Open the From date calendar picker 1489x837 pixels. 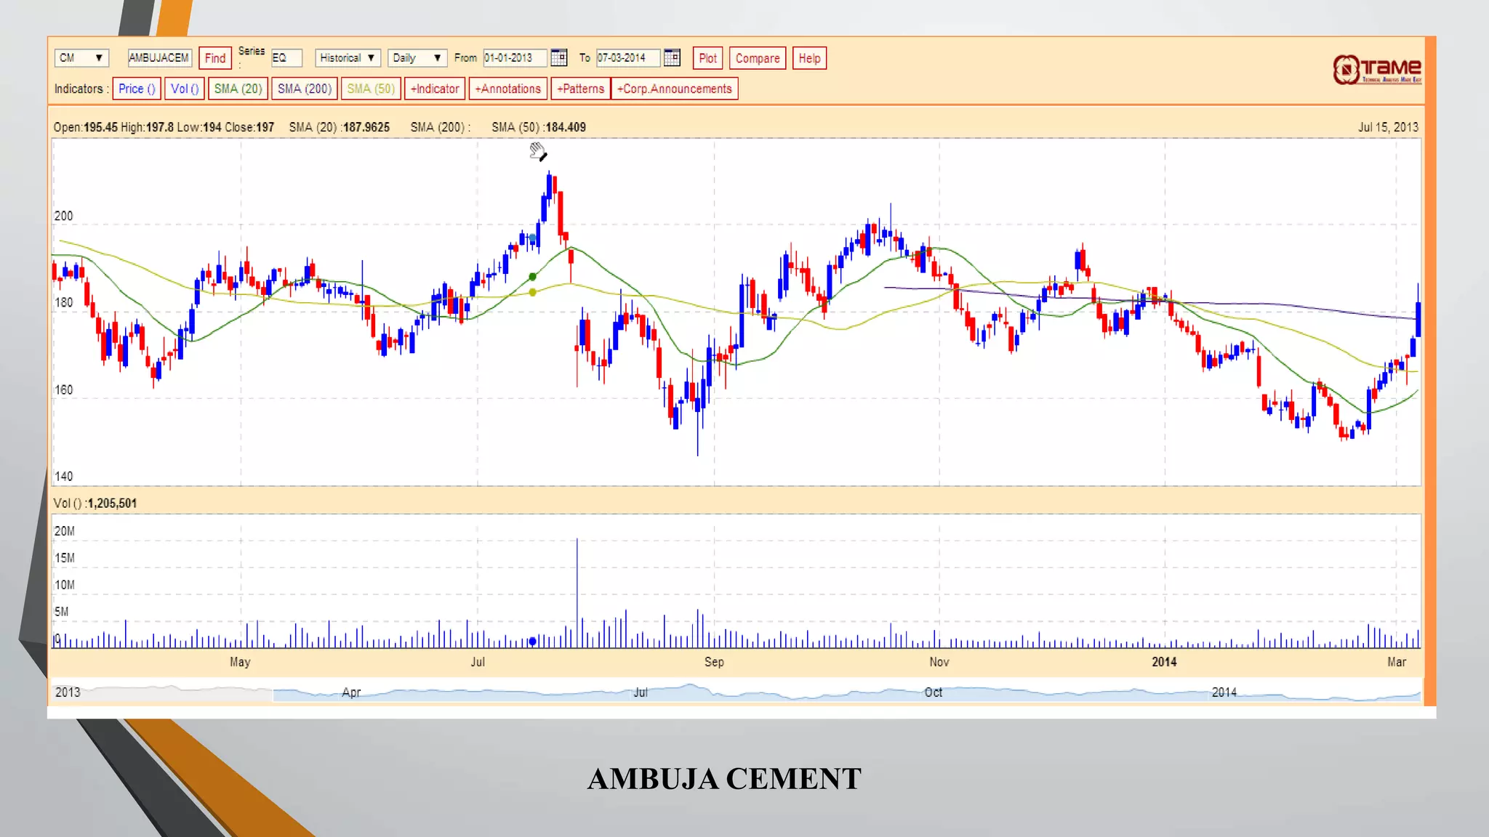click(558, 57)
